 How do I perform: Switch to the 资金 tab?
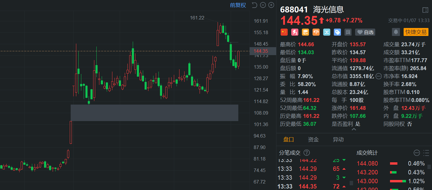313,140
